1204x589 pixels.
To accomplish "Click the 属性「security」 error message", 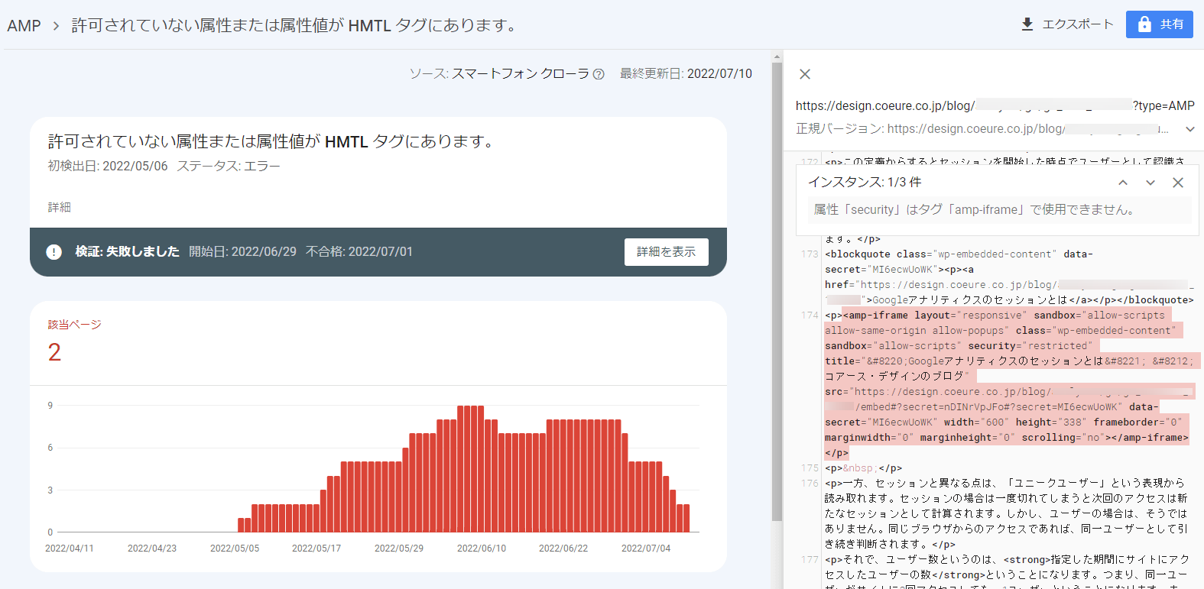I will tap(973, 210).
